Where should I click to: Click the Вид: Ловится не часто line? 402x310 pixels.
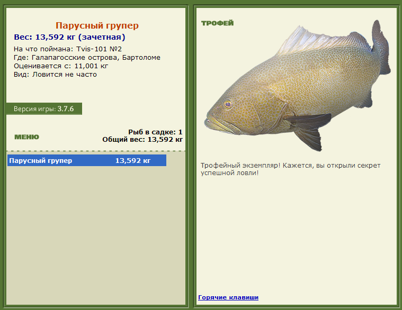tap(55, 75)
